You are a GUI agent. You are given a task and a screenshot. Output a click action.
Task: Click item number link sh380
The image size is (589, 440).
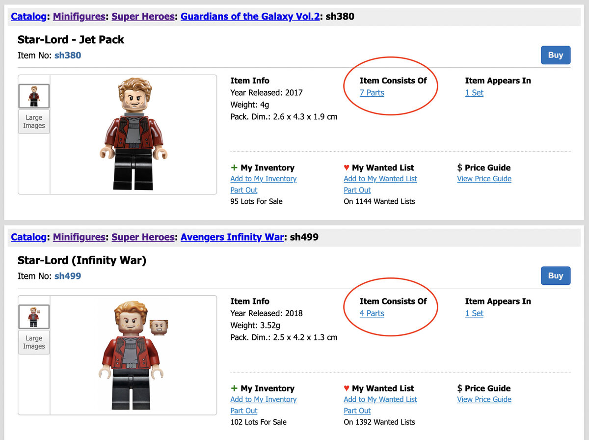point(68,55)
